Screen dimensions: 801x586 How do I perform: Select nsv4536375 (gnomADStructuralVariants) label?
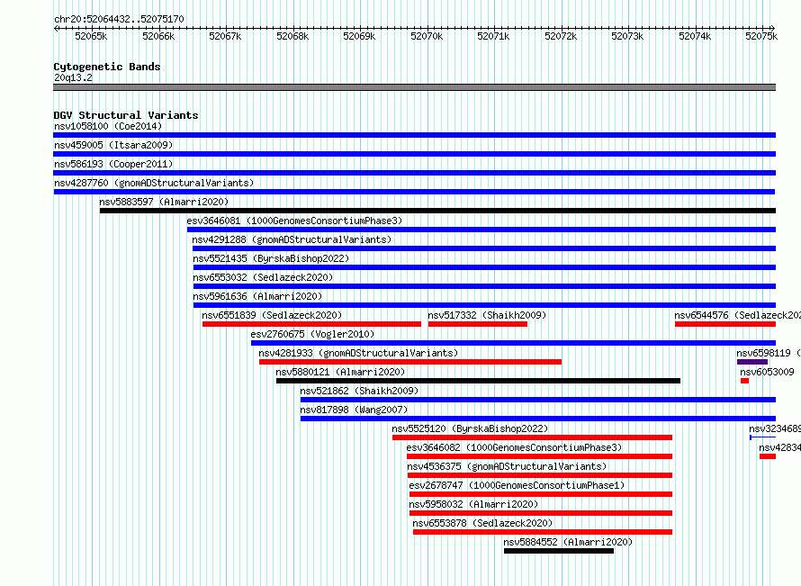507,466
